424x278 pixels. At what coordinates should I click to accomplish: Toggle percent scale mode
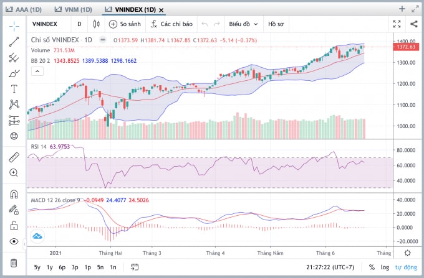click(x=372, y=267)
